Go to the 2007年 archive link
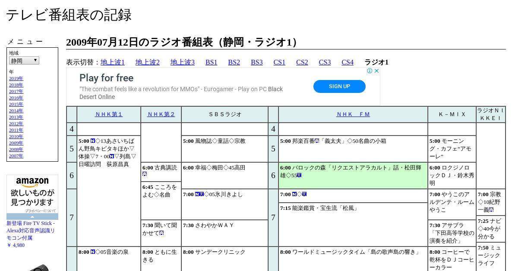Viewport: 518px width, 271px height. coord(16,156)
